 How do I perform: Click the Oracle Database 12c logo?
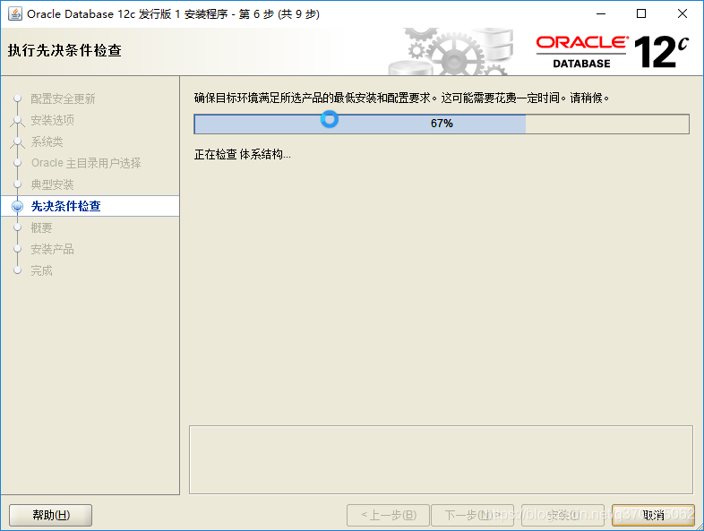point(612,52)
